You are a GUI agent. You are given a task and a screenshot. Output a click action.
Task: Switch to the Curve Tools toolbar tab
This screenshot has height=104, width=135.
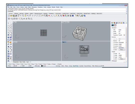pyautogui.click(x=58, y=13)
